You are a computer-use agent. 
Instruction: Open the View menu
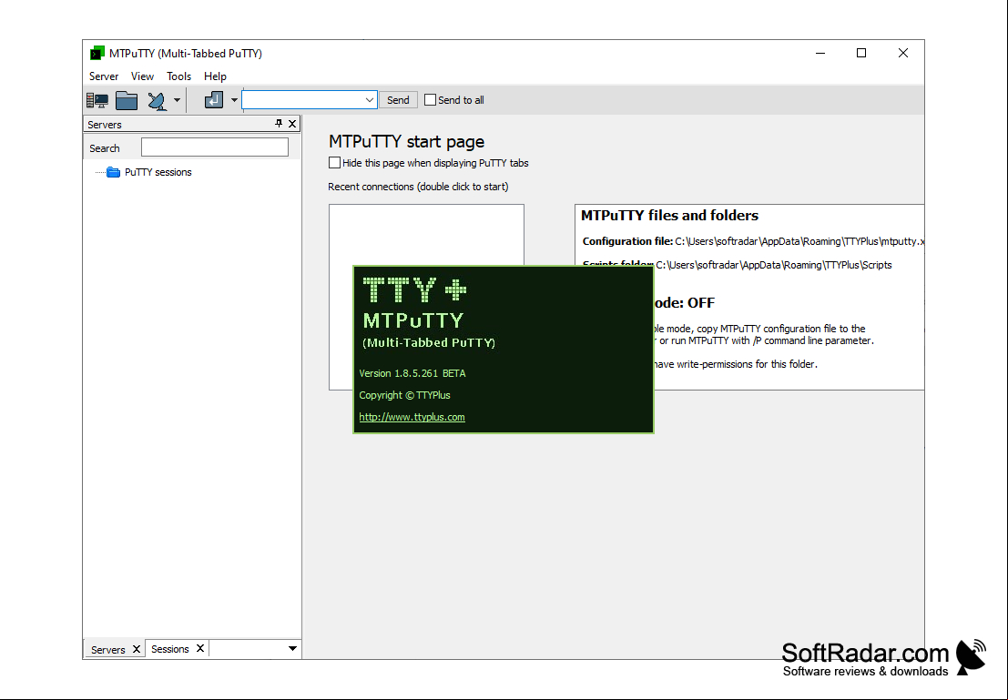[142, 76]
